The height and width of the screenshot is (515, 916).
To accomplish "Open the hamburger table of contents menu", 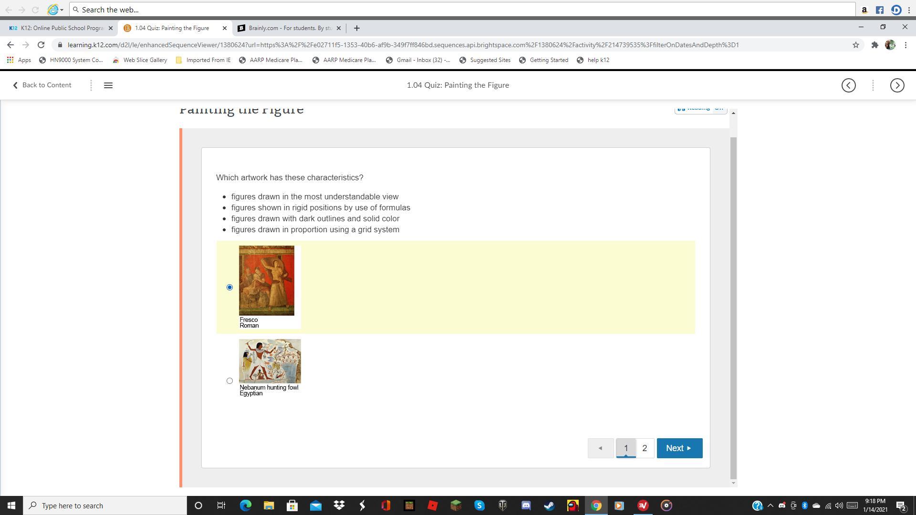I will [108, 85].
